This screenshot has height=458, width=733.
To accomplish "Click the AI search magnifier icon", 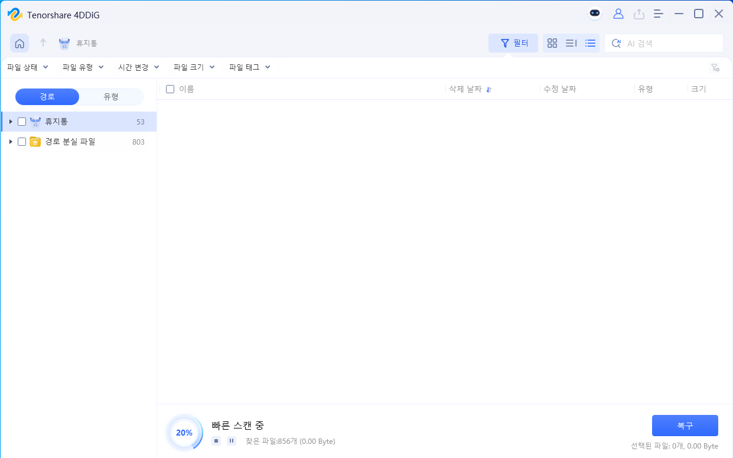I will (616, 43).
